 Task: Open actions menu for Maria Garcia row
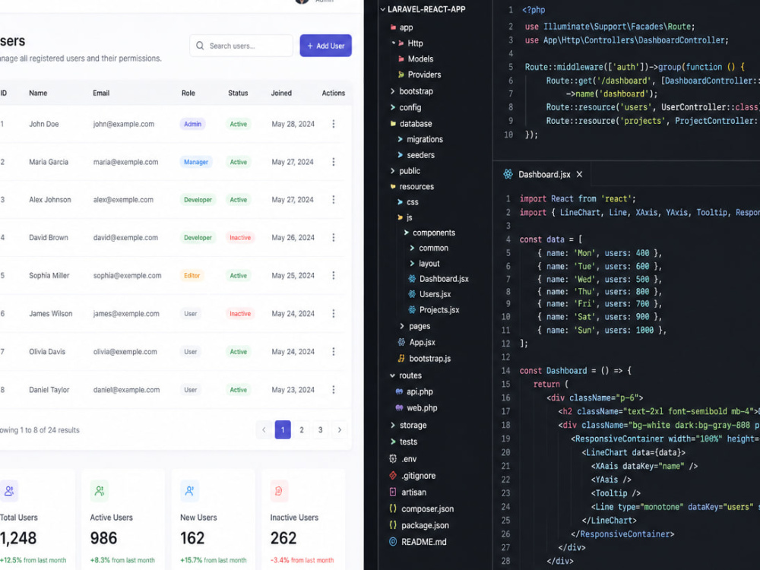(334, 162)
